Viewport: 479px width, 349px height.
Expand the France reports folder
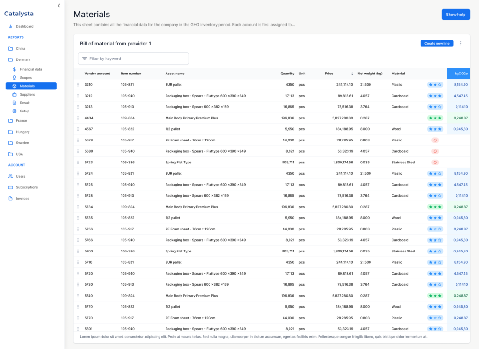point(11,121)
